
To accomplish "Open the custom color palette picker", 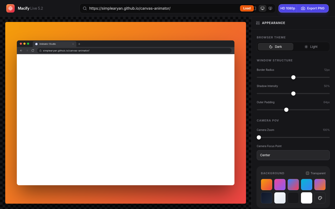I will pyautogui.click(x=320, y=198).
